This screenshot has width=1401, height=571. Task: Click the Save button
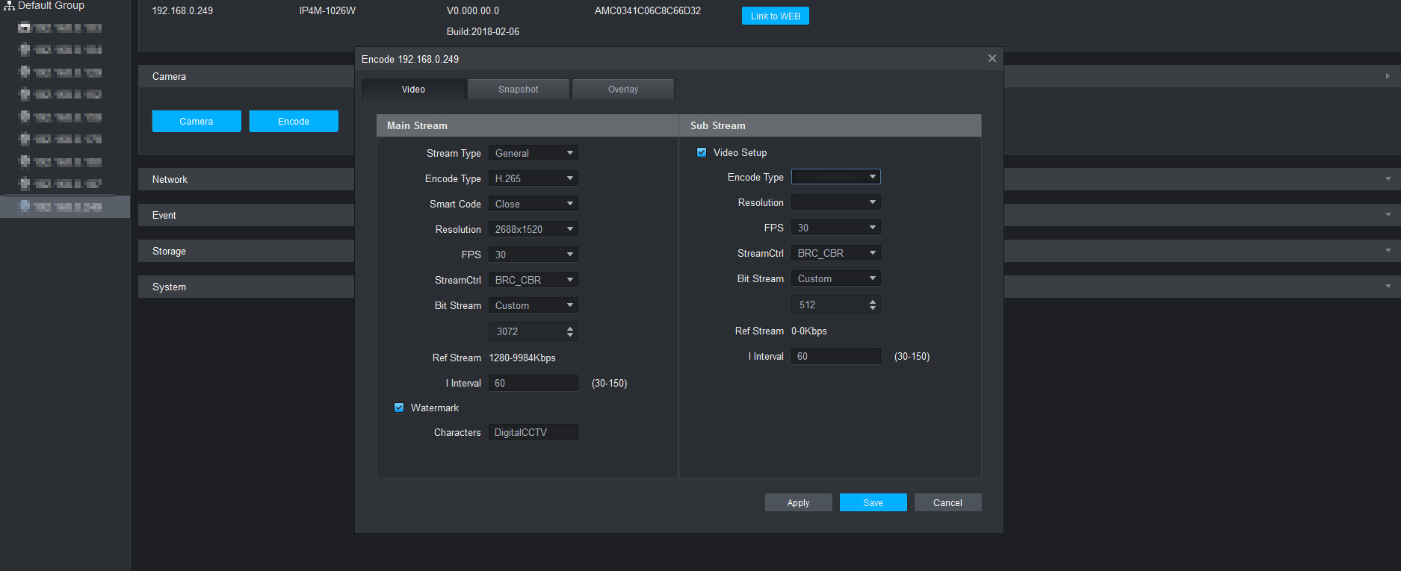873,502
